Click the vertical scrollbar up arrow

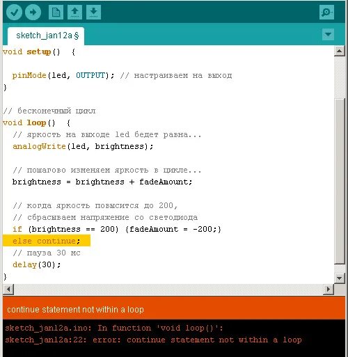[339, 51]
